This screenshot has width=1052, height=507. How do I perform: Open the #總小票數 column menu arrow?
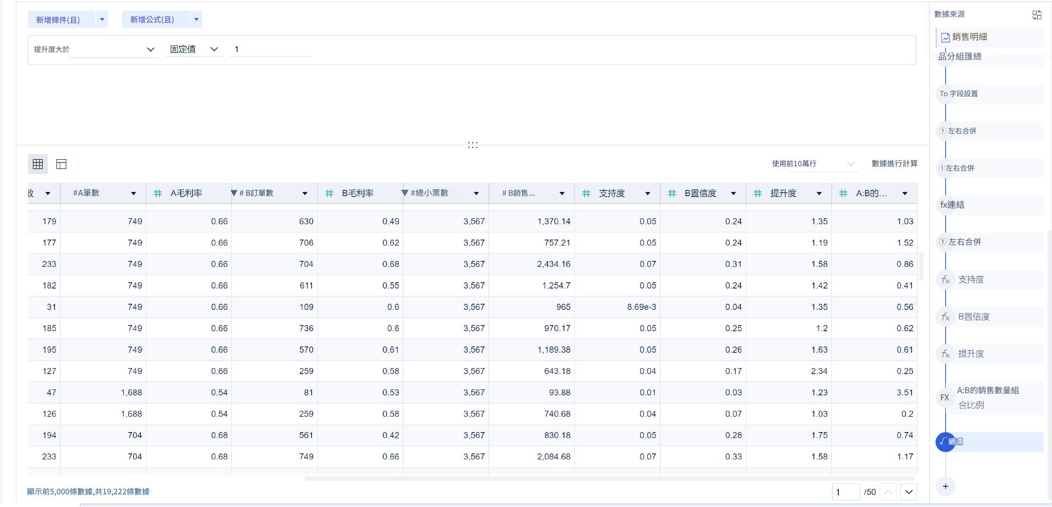476,194
